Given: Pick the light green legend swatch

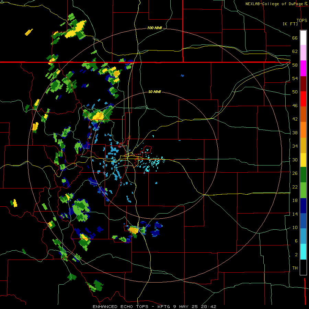Looking at the screenshot, I should pos(303,190).
